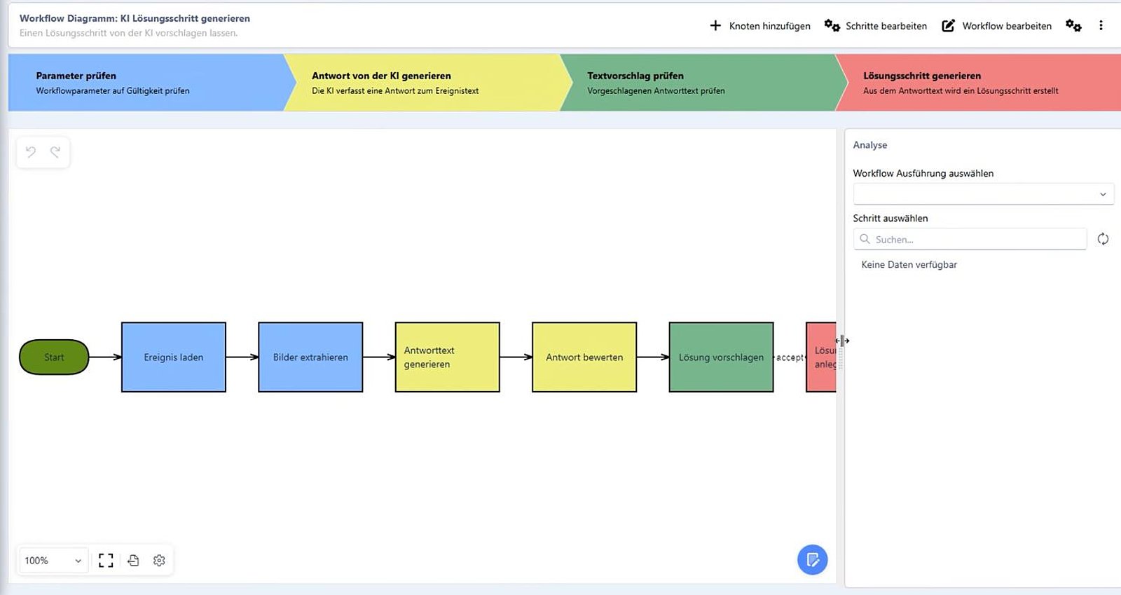Screen dimensions: 1121x595
Task: Click the Workflow Diagramm title text
Action: tap(135, 18)
